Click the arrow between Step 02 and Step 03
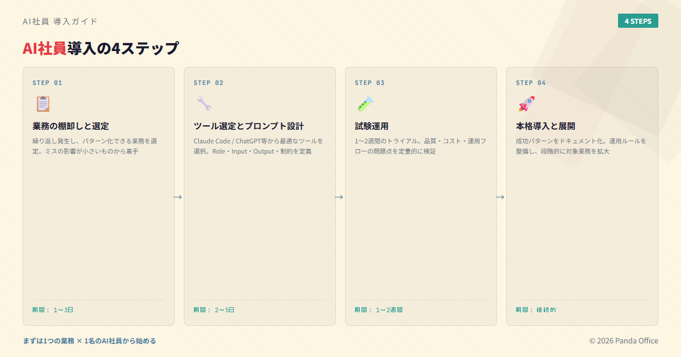This screenshot has height=357, width=681. tap(339, 197)
